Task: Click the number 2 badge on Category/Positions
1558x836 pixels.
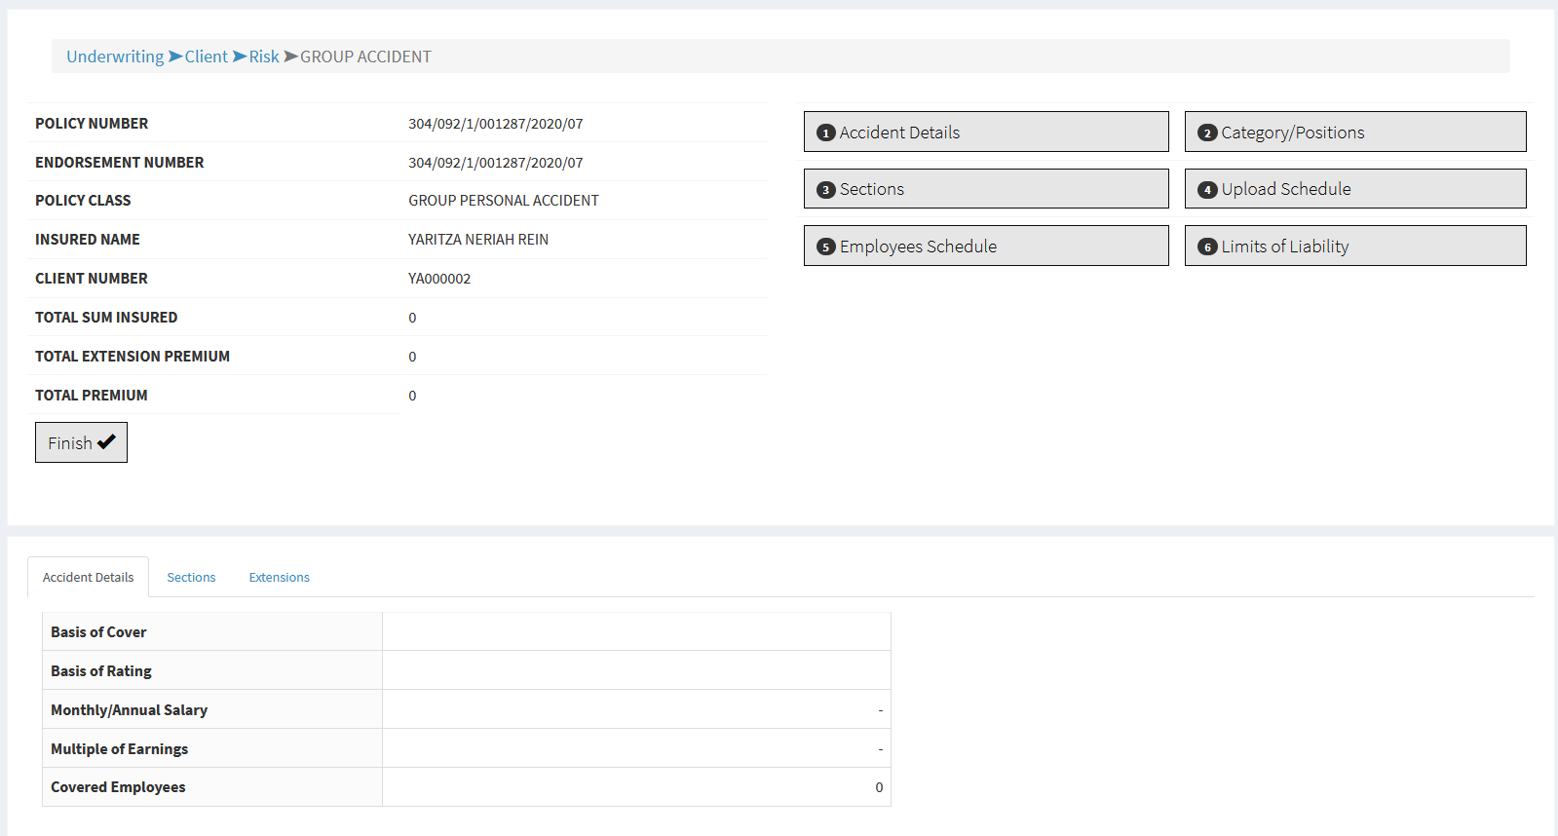Action: [x=1207, y=133]
